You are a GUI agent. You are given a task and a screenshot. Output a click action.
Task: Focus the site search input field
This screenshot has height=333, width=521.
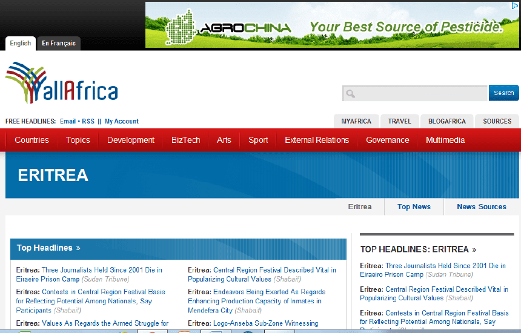(x=414, y=93)
